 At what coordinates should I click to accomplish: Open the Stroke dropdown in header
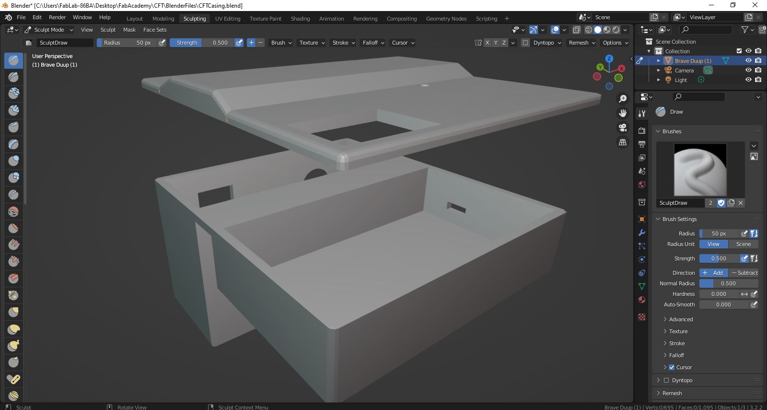[x=343, y=43]
